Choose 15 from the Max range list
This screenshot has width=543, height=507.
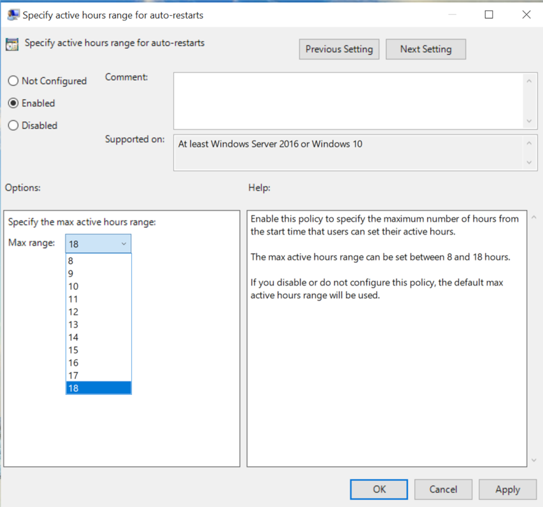pos(98,350)
